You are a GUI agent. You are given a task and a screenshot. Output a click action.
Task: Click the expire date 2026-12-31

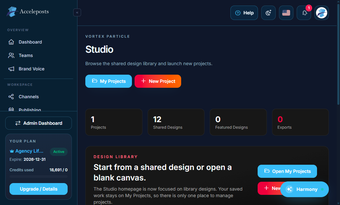[x=35, y=159]
